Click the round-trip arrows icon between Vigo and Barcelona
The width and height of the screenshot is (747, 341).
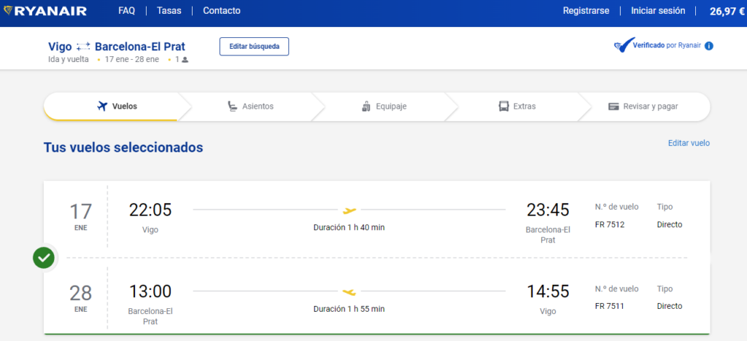[x=83, y=47]
